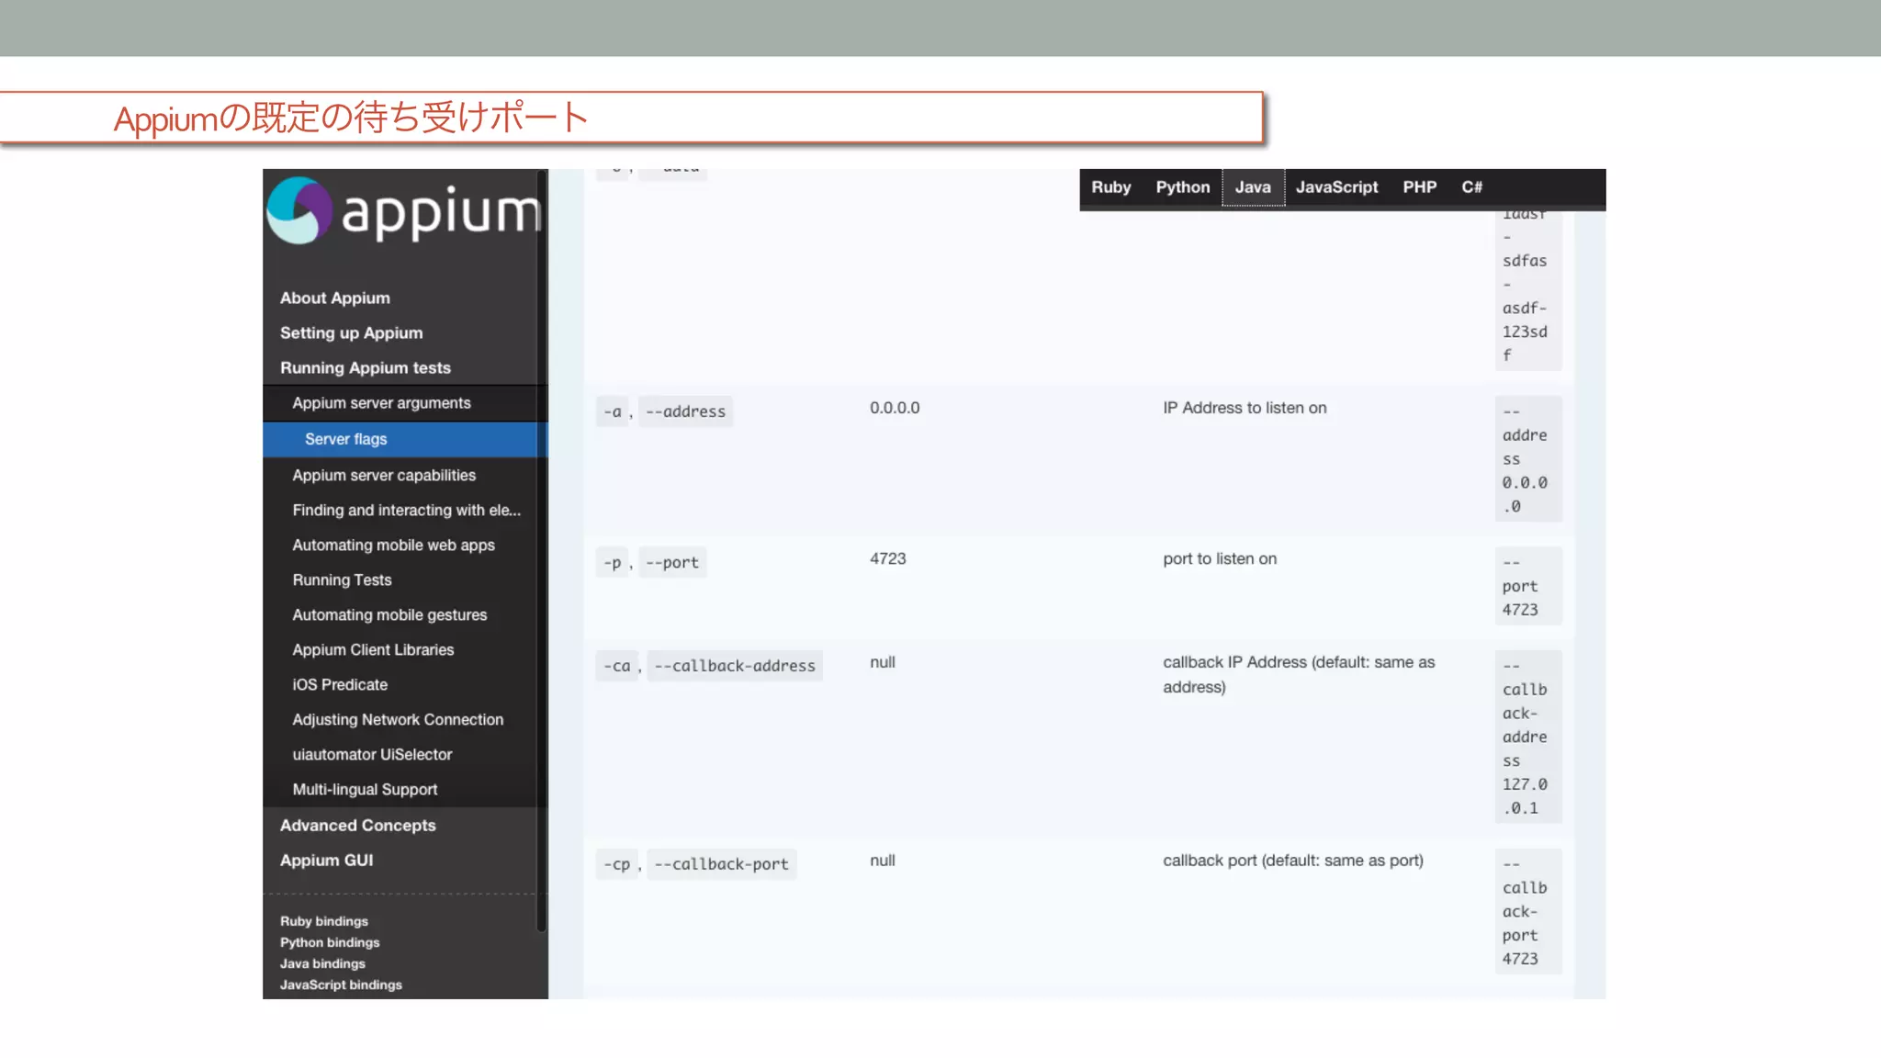The image size is (1881, 1058).
Task: Click the default value 4723 in port row
Action: (x=887, y=558)
